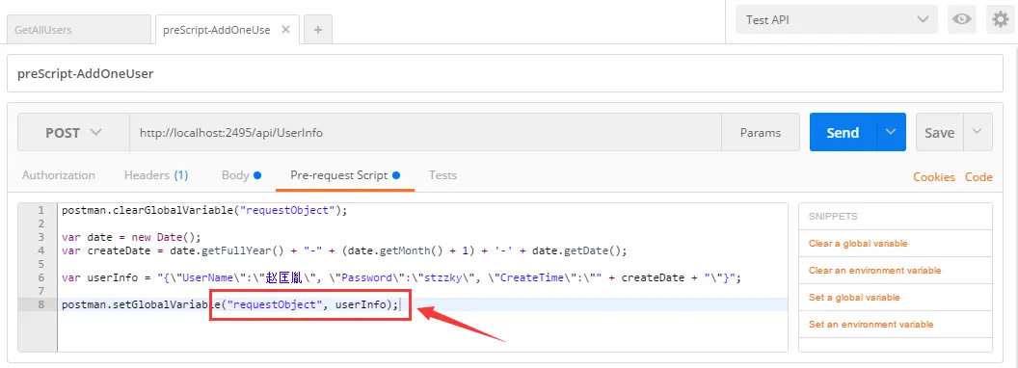Click the createDate assignment line
The image size is (1018, 368).
point(345,250)
